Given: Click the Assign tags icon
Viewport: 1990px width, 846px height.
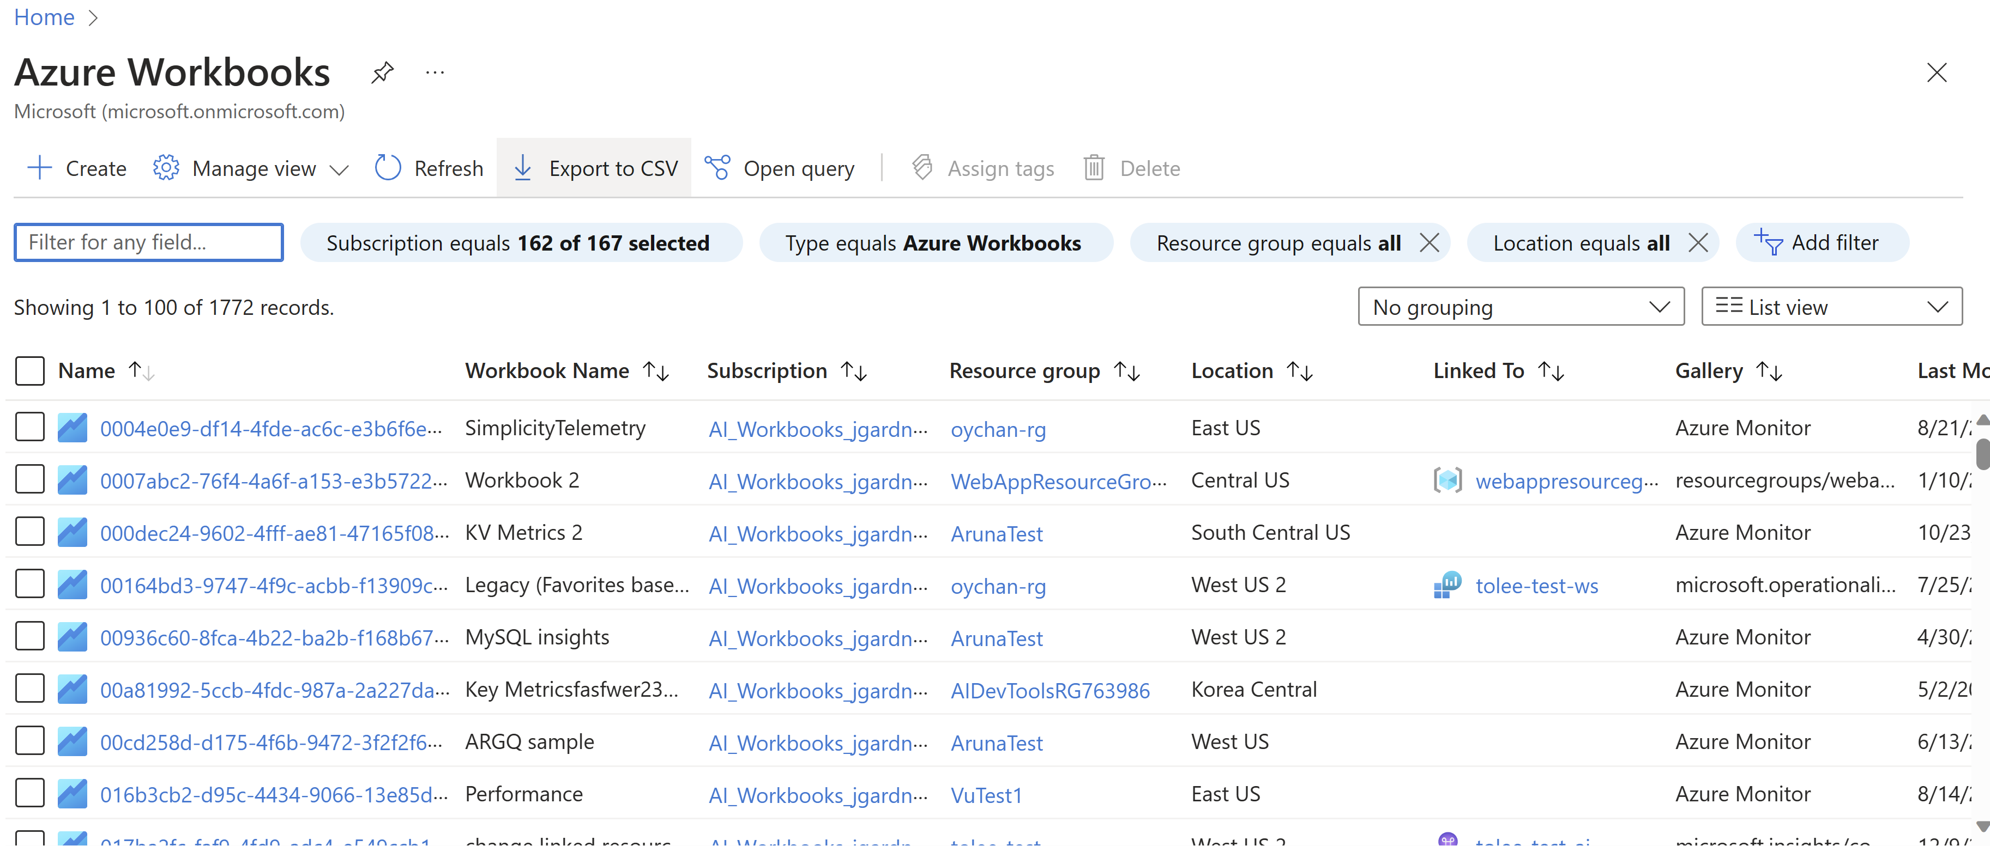Looking at the screenshot, I should (922, 167).
